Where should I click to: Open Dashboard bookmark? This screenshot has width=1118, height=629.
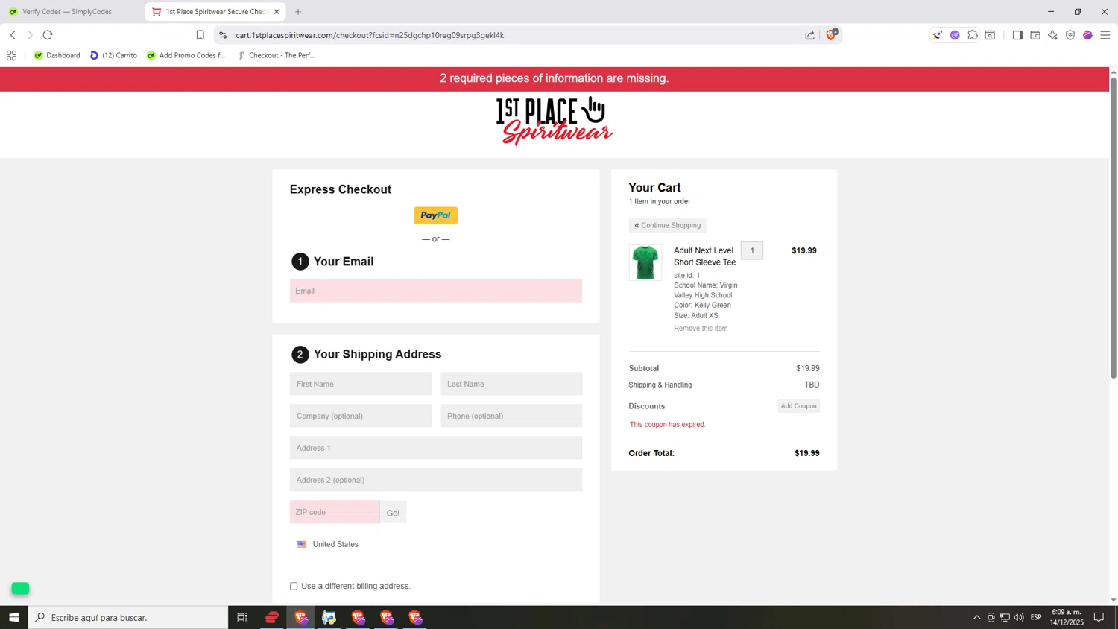57,55
